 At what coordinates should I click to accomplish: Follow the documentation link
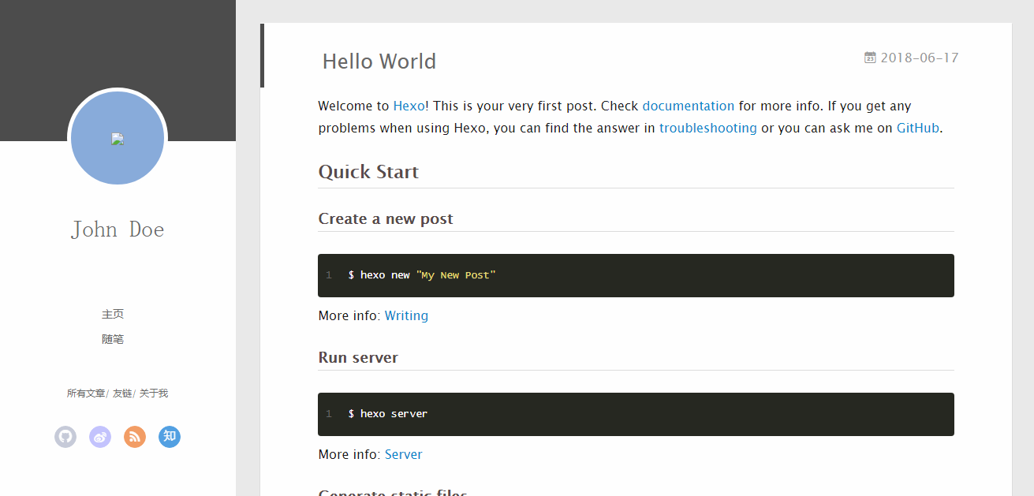click(x=689, y=106)
